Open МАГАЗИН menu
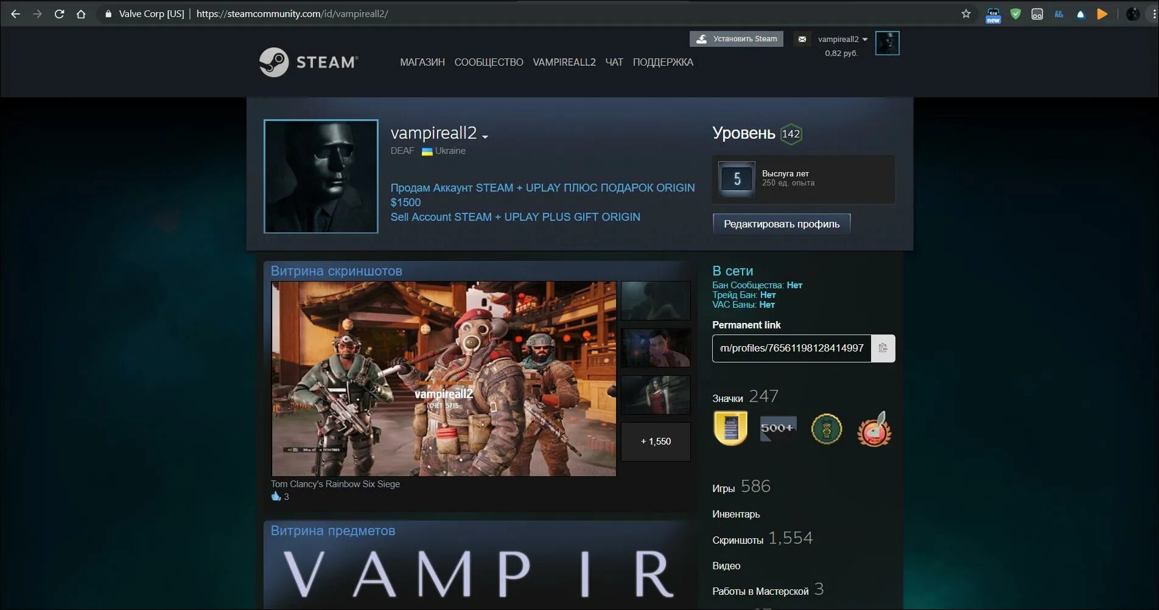The width and height of the screenshot is (1159, 610). (x=422, y=62)
